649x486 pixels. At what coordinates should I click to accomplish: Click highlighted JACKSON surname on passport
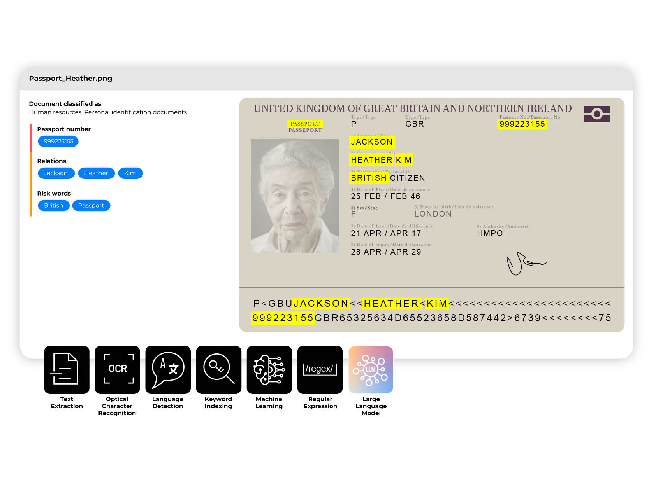click(372, 142)
